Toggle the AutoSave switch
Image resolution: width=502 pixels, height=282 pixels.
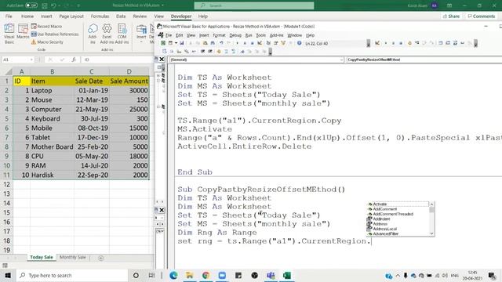31,5
